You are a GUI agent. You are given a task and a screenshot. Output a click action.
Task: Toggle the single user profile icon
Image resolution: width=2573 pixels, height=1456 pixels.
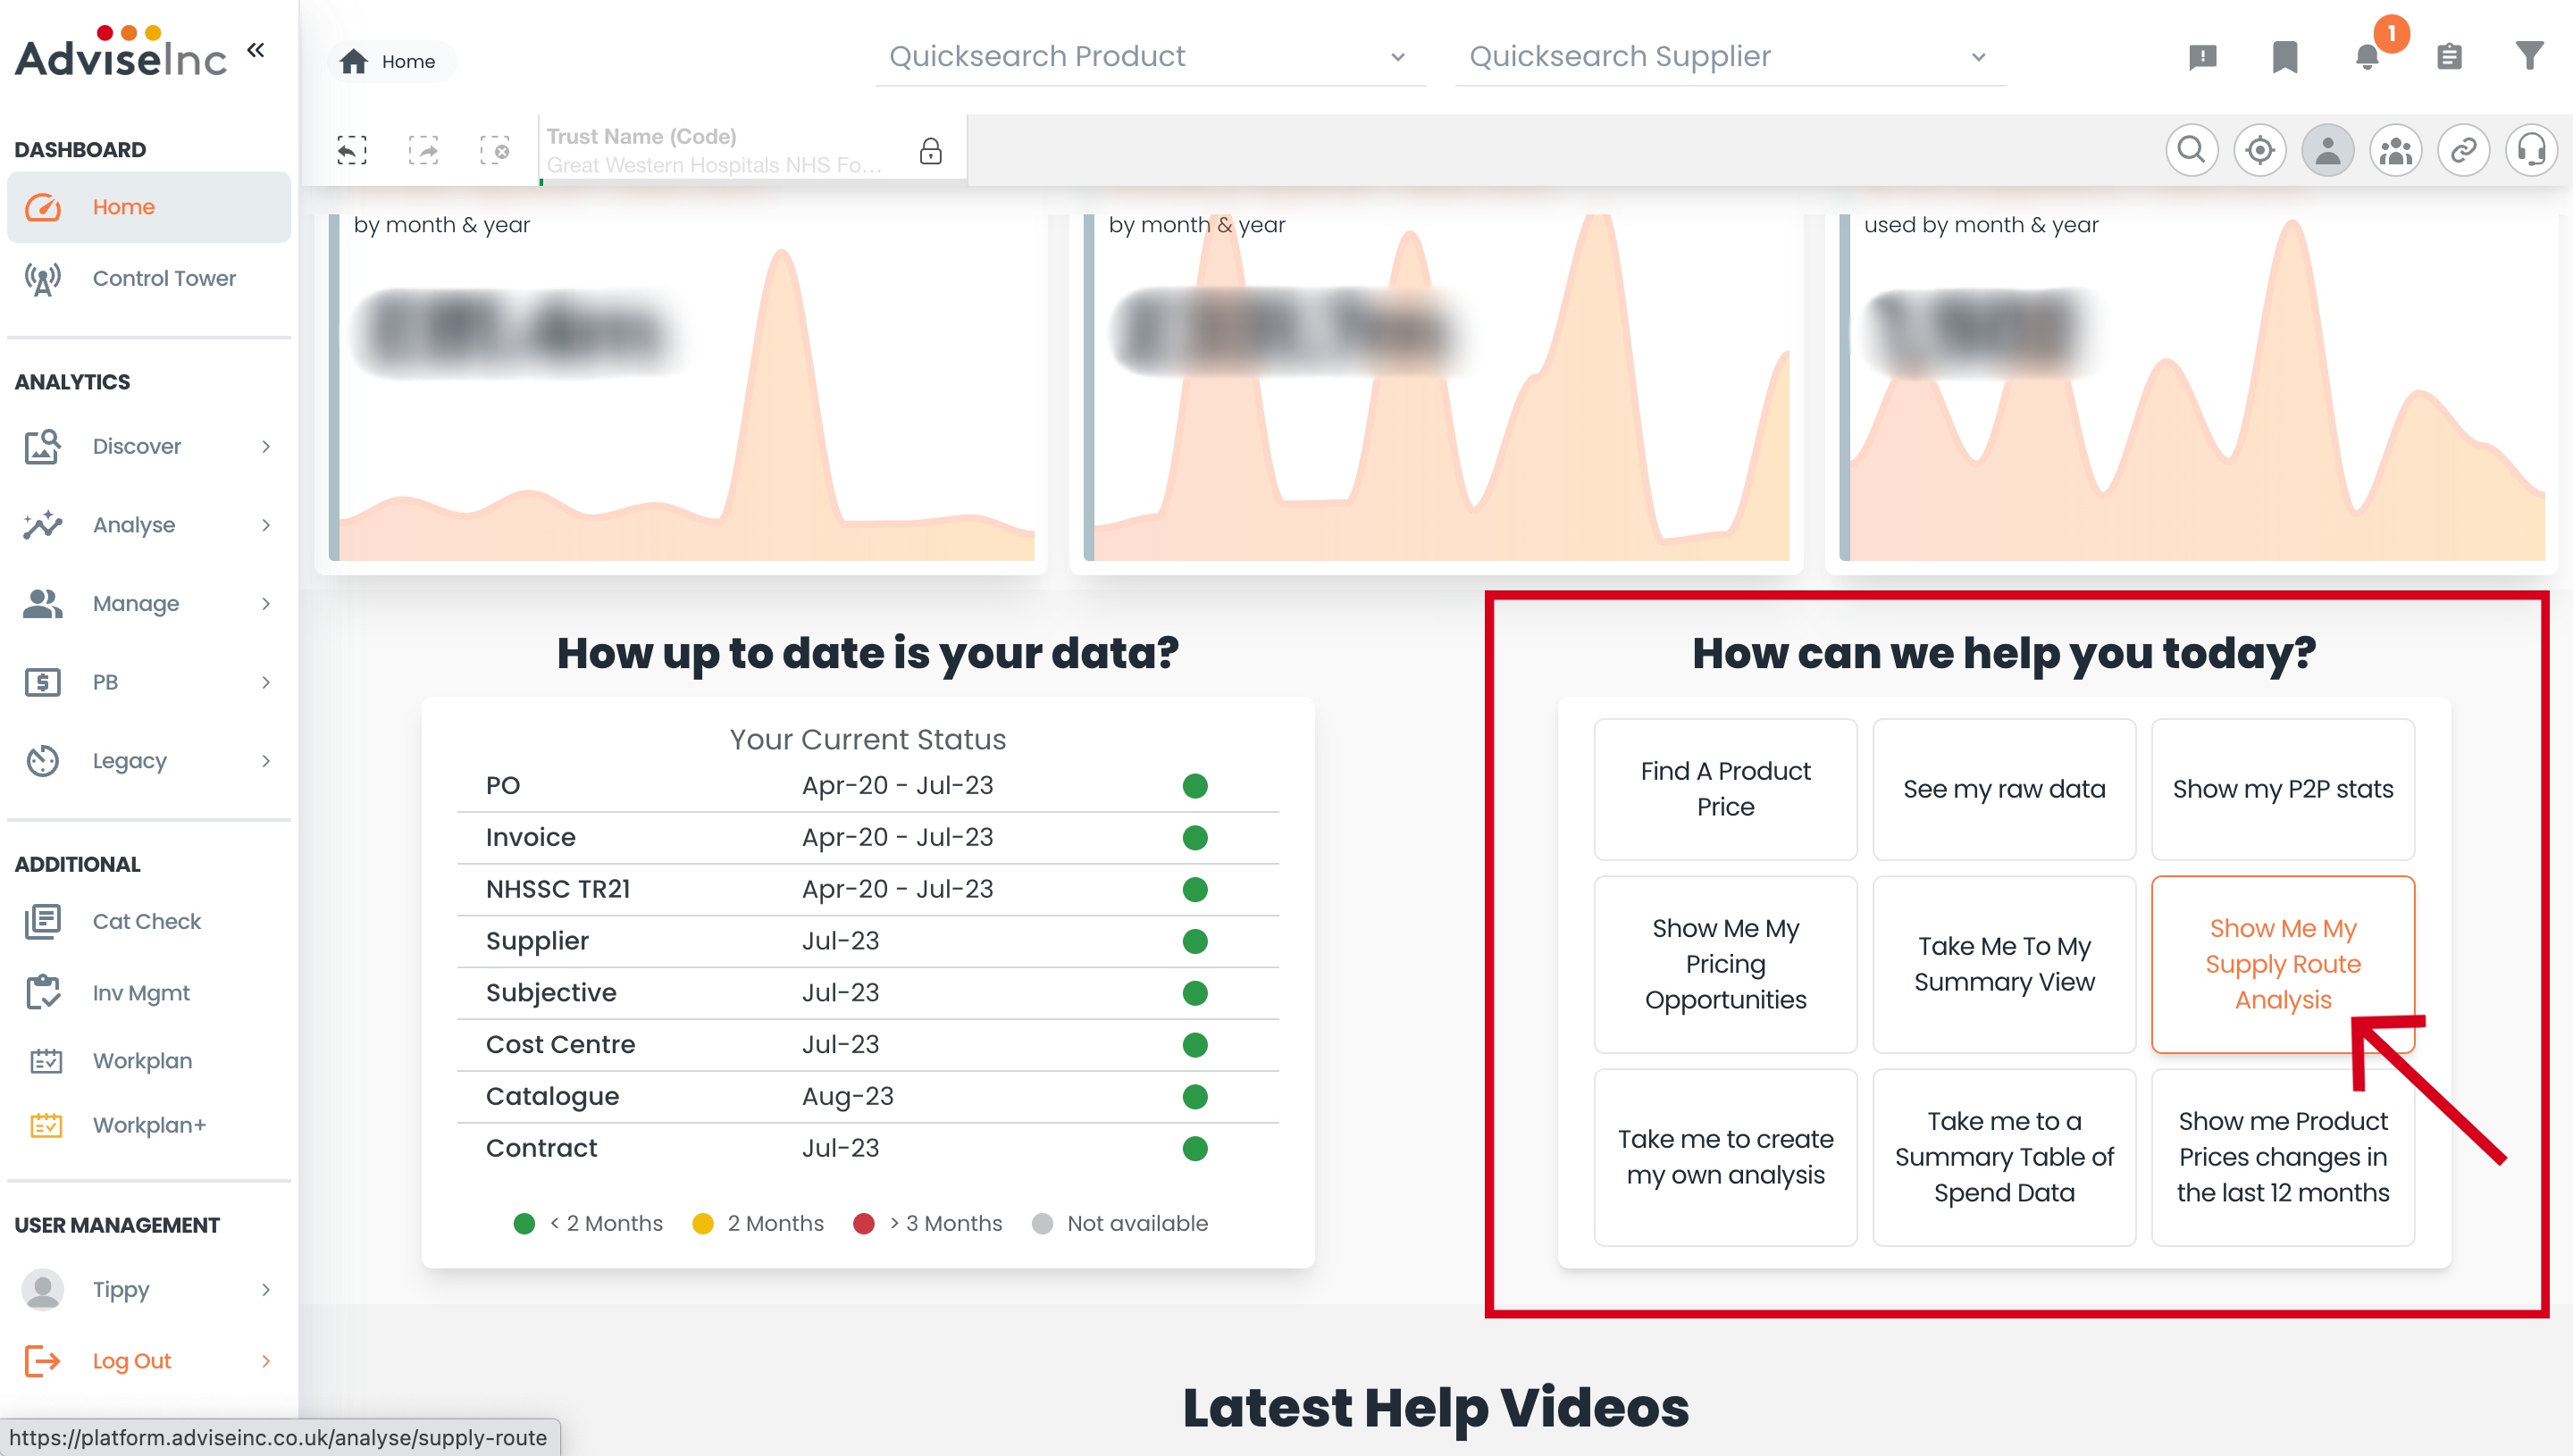click(2327, 151)
